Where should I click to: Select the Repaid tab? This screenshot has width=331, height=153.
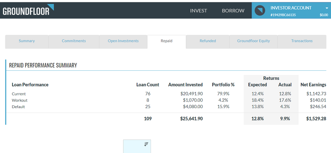click(167, 41)
